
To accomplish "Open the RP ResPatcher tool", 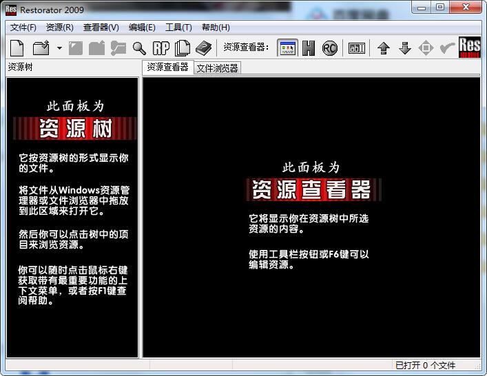I will (x=161, y=48).
